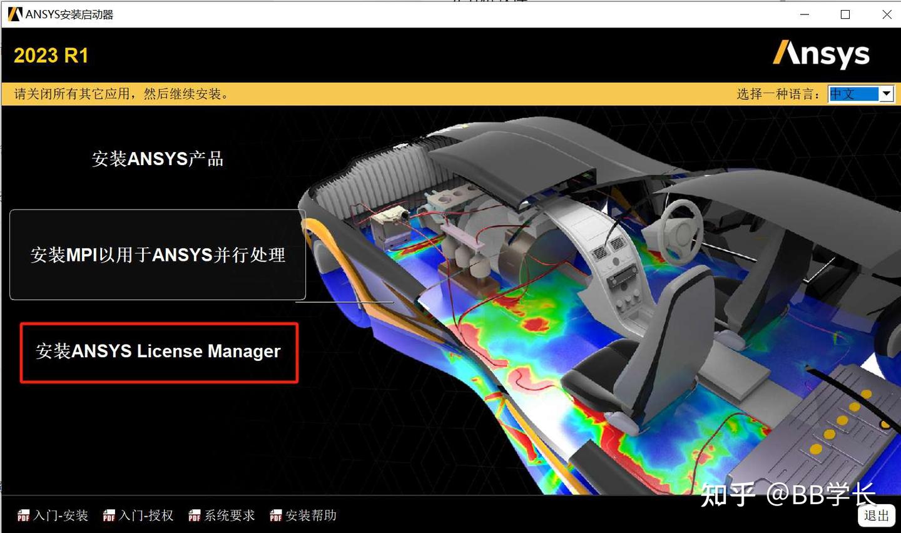Open the 入门-授权 licensing guide
The image size is (901, 533).
coord(146,515)
